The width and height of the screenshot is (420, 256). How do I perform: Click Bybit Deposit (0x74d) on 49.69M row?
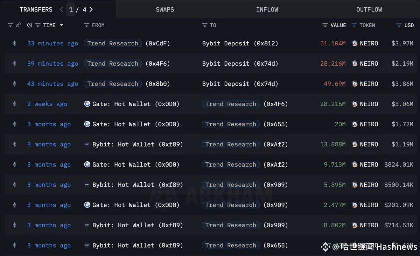point(240,84)
